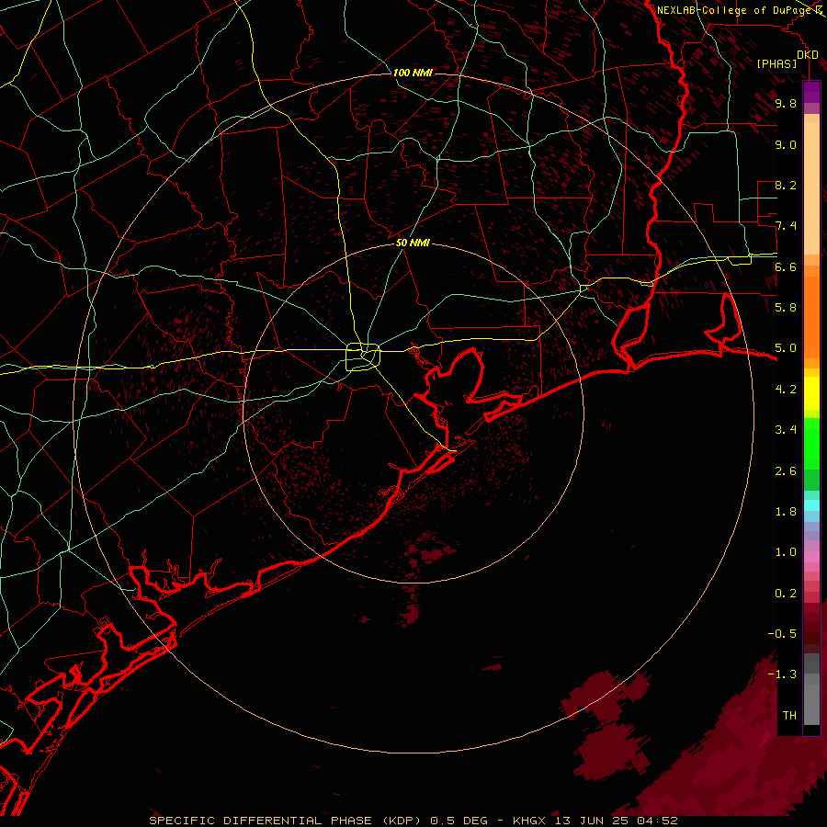Click the 5.8 value on the color scale
The height and width of the screenshot is (827, 827).
point(786,307)
